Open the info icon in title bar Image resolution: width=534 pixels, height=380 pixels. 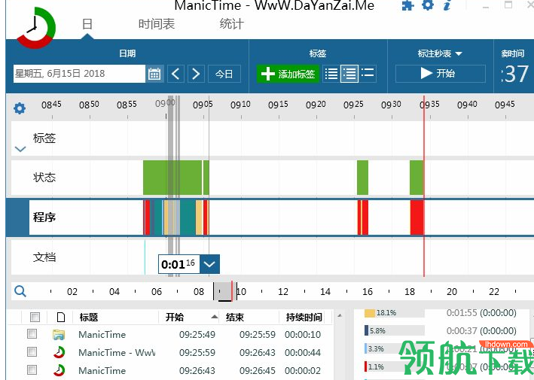click(x=447, y=5)
